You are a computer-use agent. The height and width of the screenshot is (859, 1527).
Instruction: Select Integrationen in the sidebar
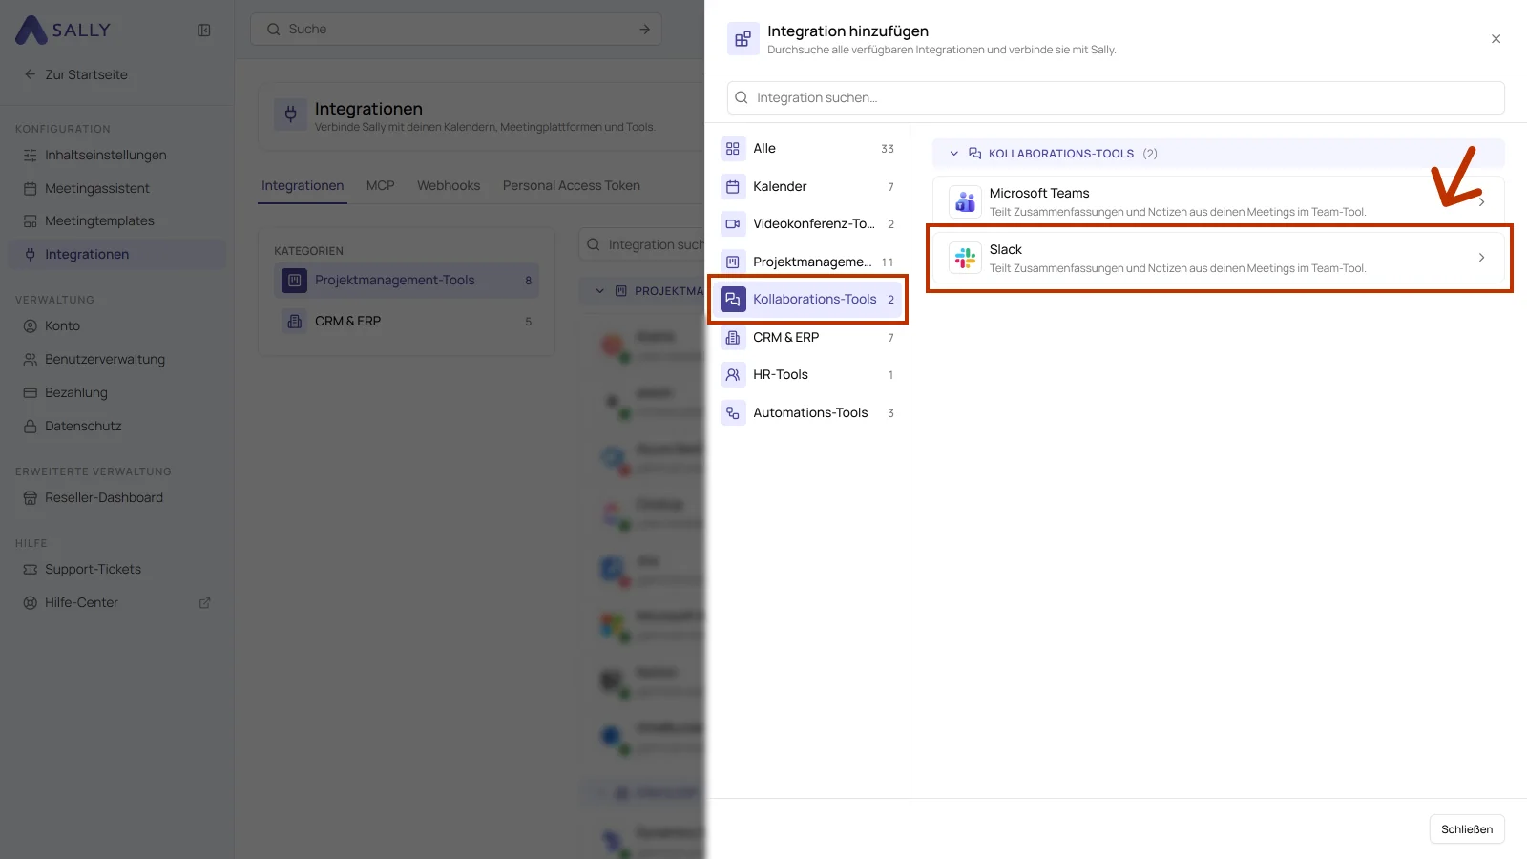click(116, 254)
